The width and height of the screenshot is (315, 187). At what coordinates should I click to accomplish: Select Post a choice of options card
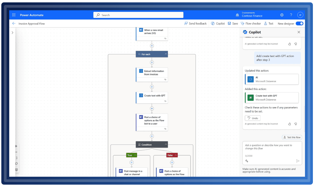pos(152,122)
